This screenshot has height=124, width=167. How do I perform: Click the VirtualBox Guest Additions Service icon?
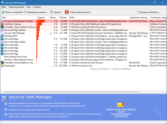point(2,27)
